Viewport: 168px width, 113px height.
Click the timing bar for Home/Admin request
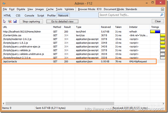click(155, 32)
